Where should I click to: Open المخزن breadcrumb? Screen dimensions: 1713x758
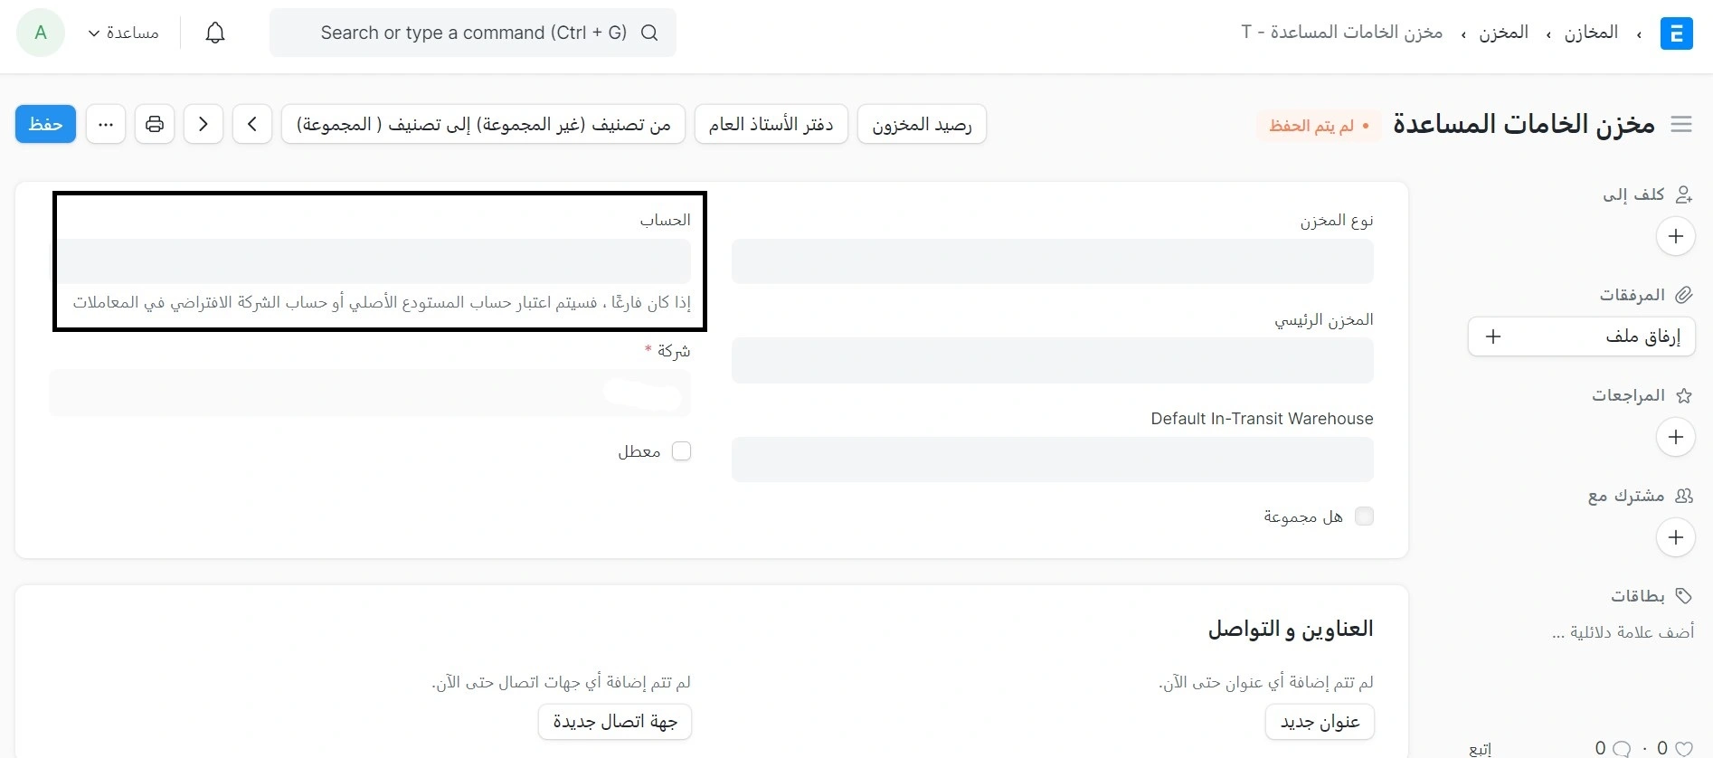click(1503, 33)
